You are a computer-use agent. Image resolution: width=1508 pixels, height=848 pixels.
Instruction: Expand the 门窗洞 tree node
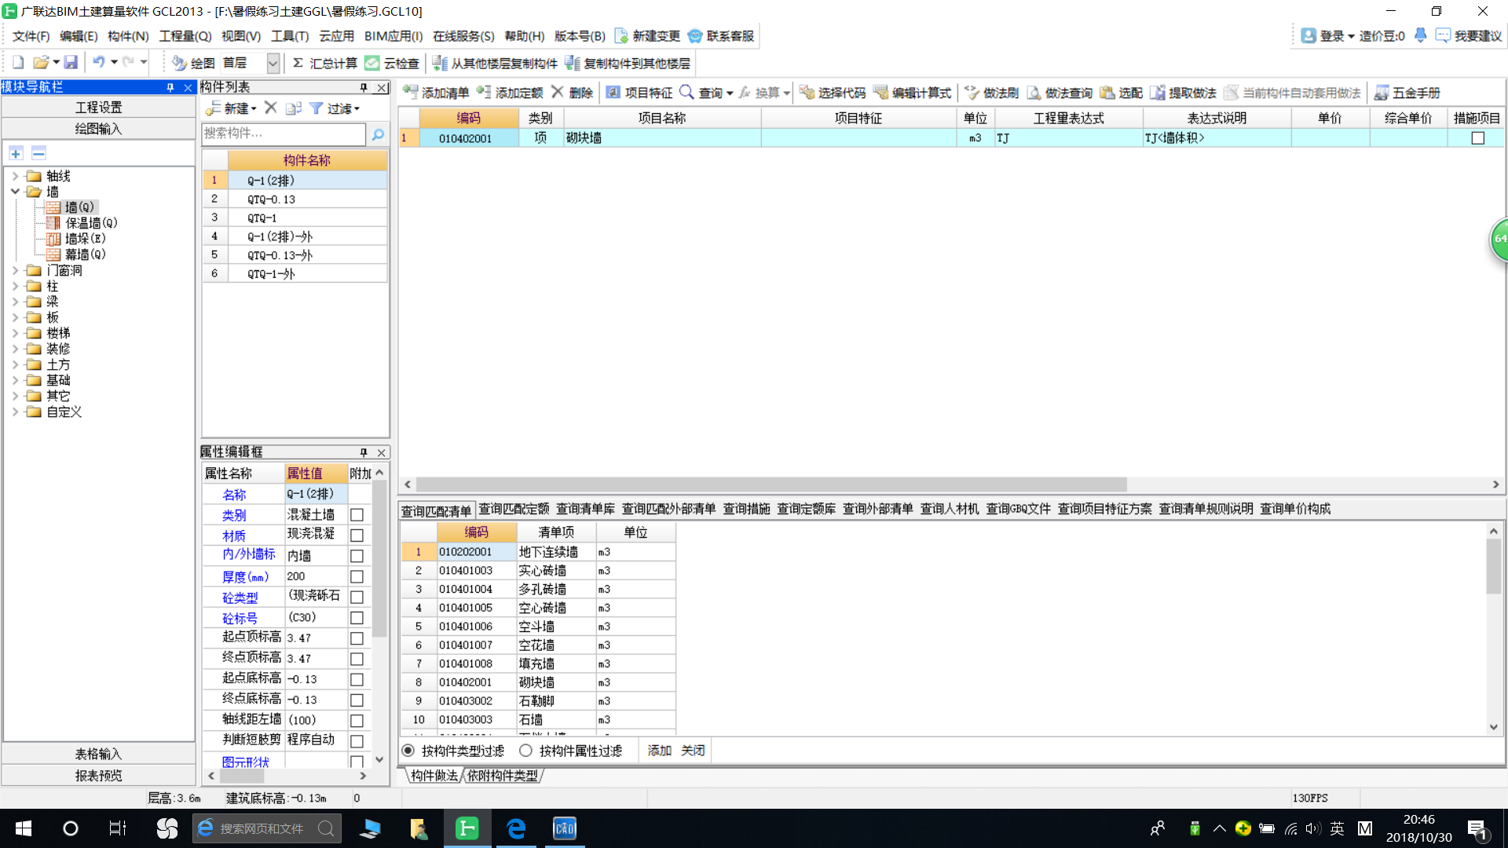tap(15, 270)
